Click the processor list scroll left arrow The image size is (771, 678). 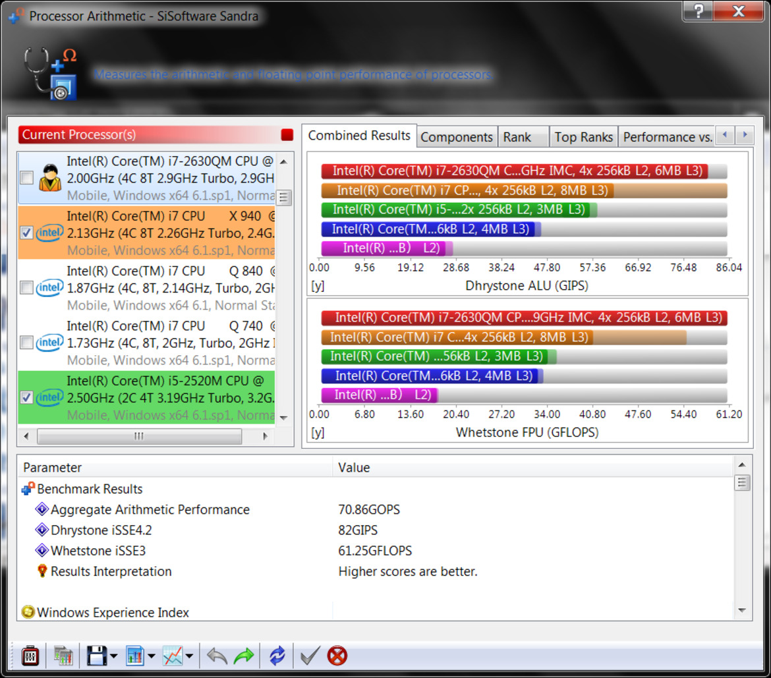click(26, 436)
